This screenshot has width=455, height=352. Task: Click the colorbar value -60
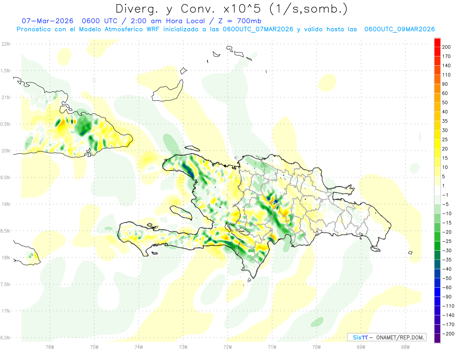(x=446, y=287)
